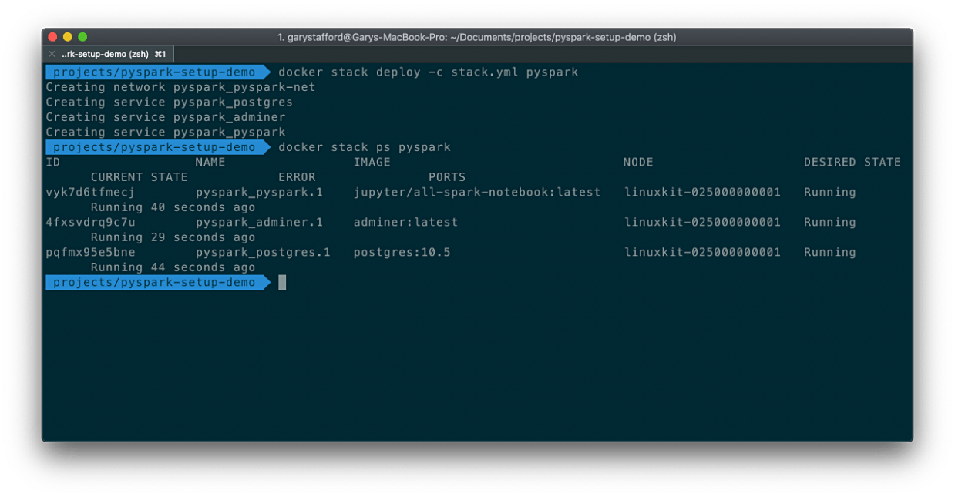Select the image name "jupyter/all-spark-notebook:latest"

coord(476,192)
